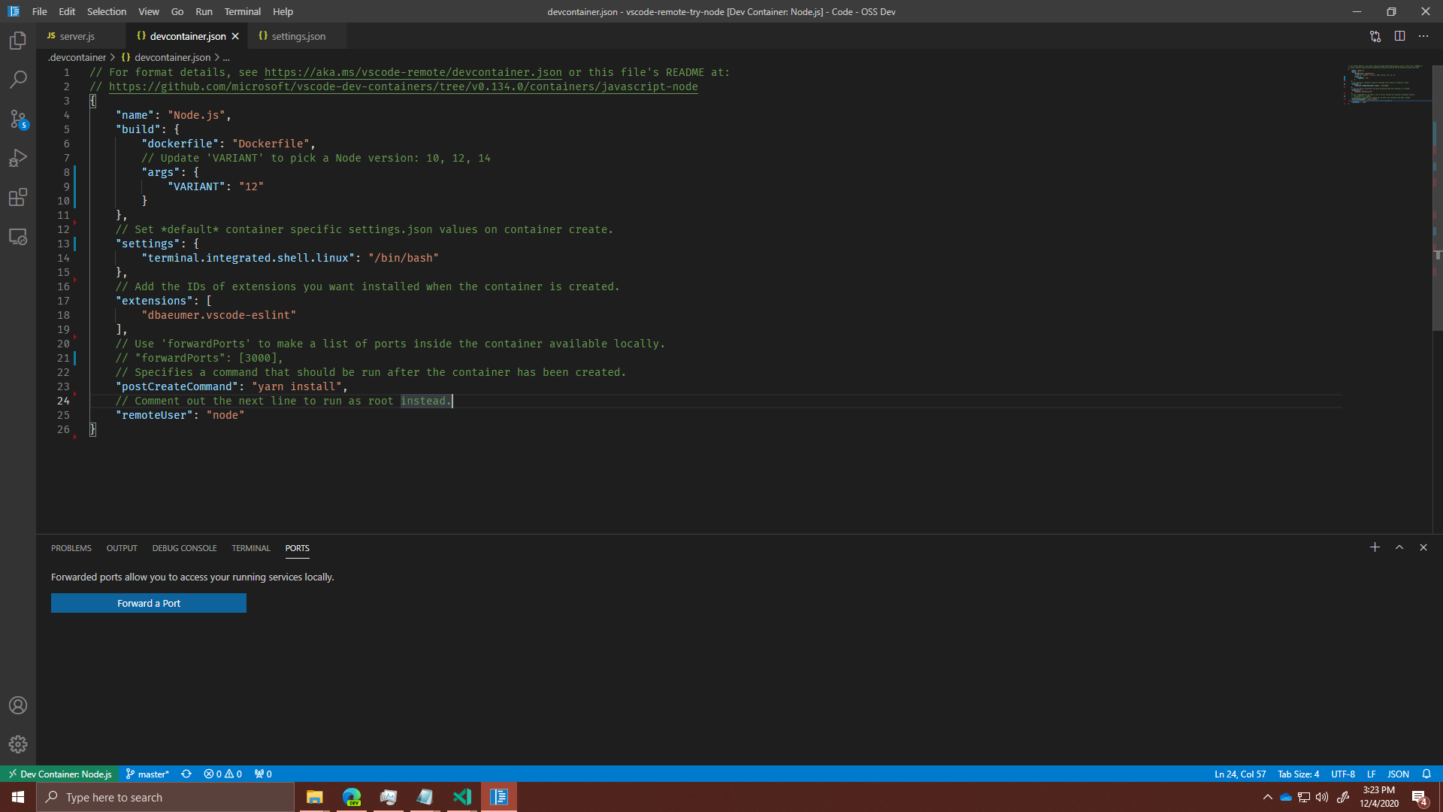
Task: Click the Dev Container: Node.js remote indicator
Action: pos(60,774)
